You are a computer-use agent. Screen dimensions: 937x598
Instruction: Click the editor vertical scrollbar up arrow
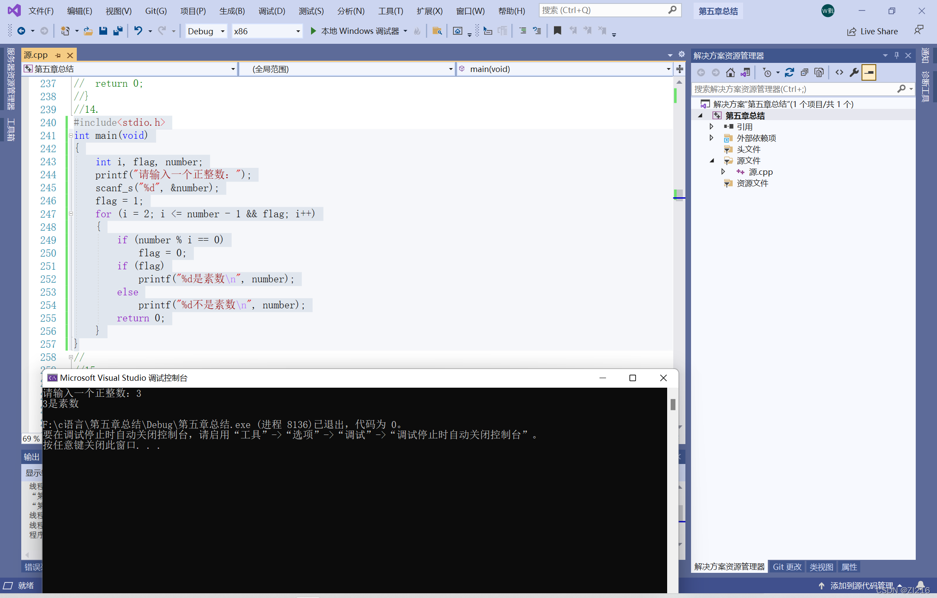679,82
